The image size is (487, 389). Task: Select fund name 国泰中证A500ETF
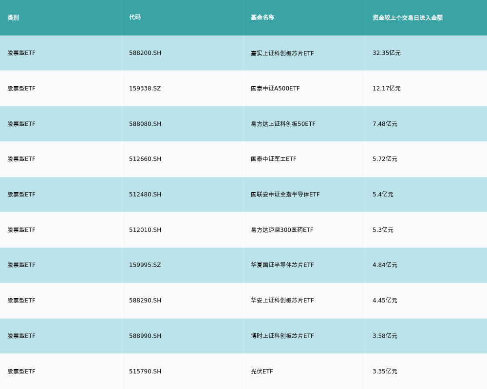coord(275,88)
